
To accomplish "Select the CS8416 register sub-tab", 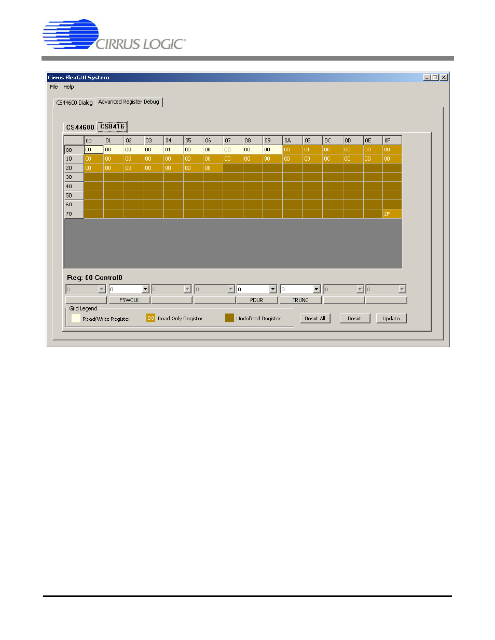I will tap(112, 126).
